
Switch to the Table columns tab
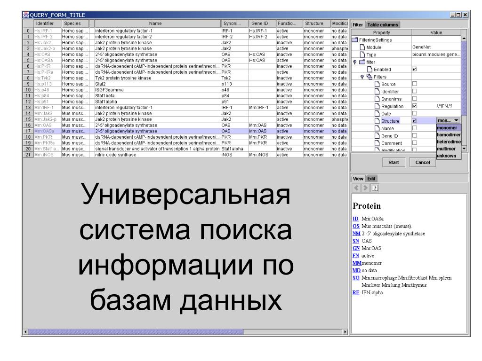pos(383,25)
